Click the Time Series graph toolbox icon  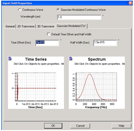coord(10,59)
